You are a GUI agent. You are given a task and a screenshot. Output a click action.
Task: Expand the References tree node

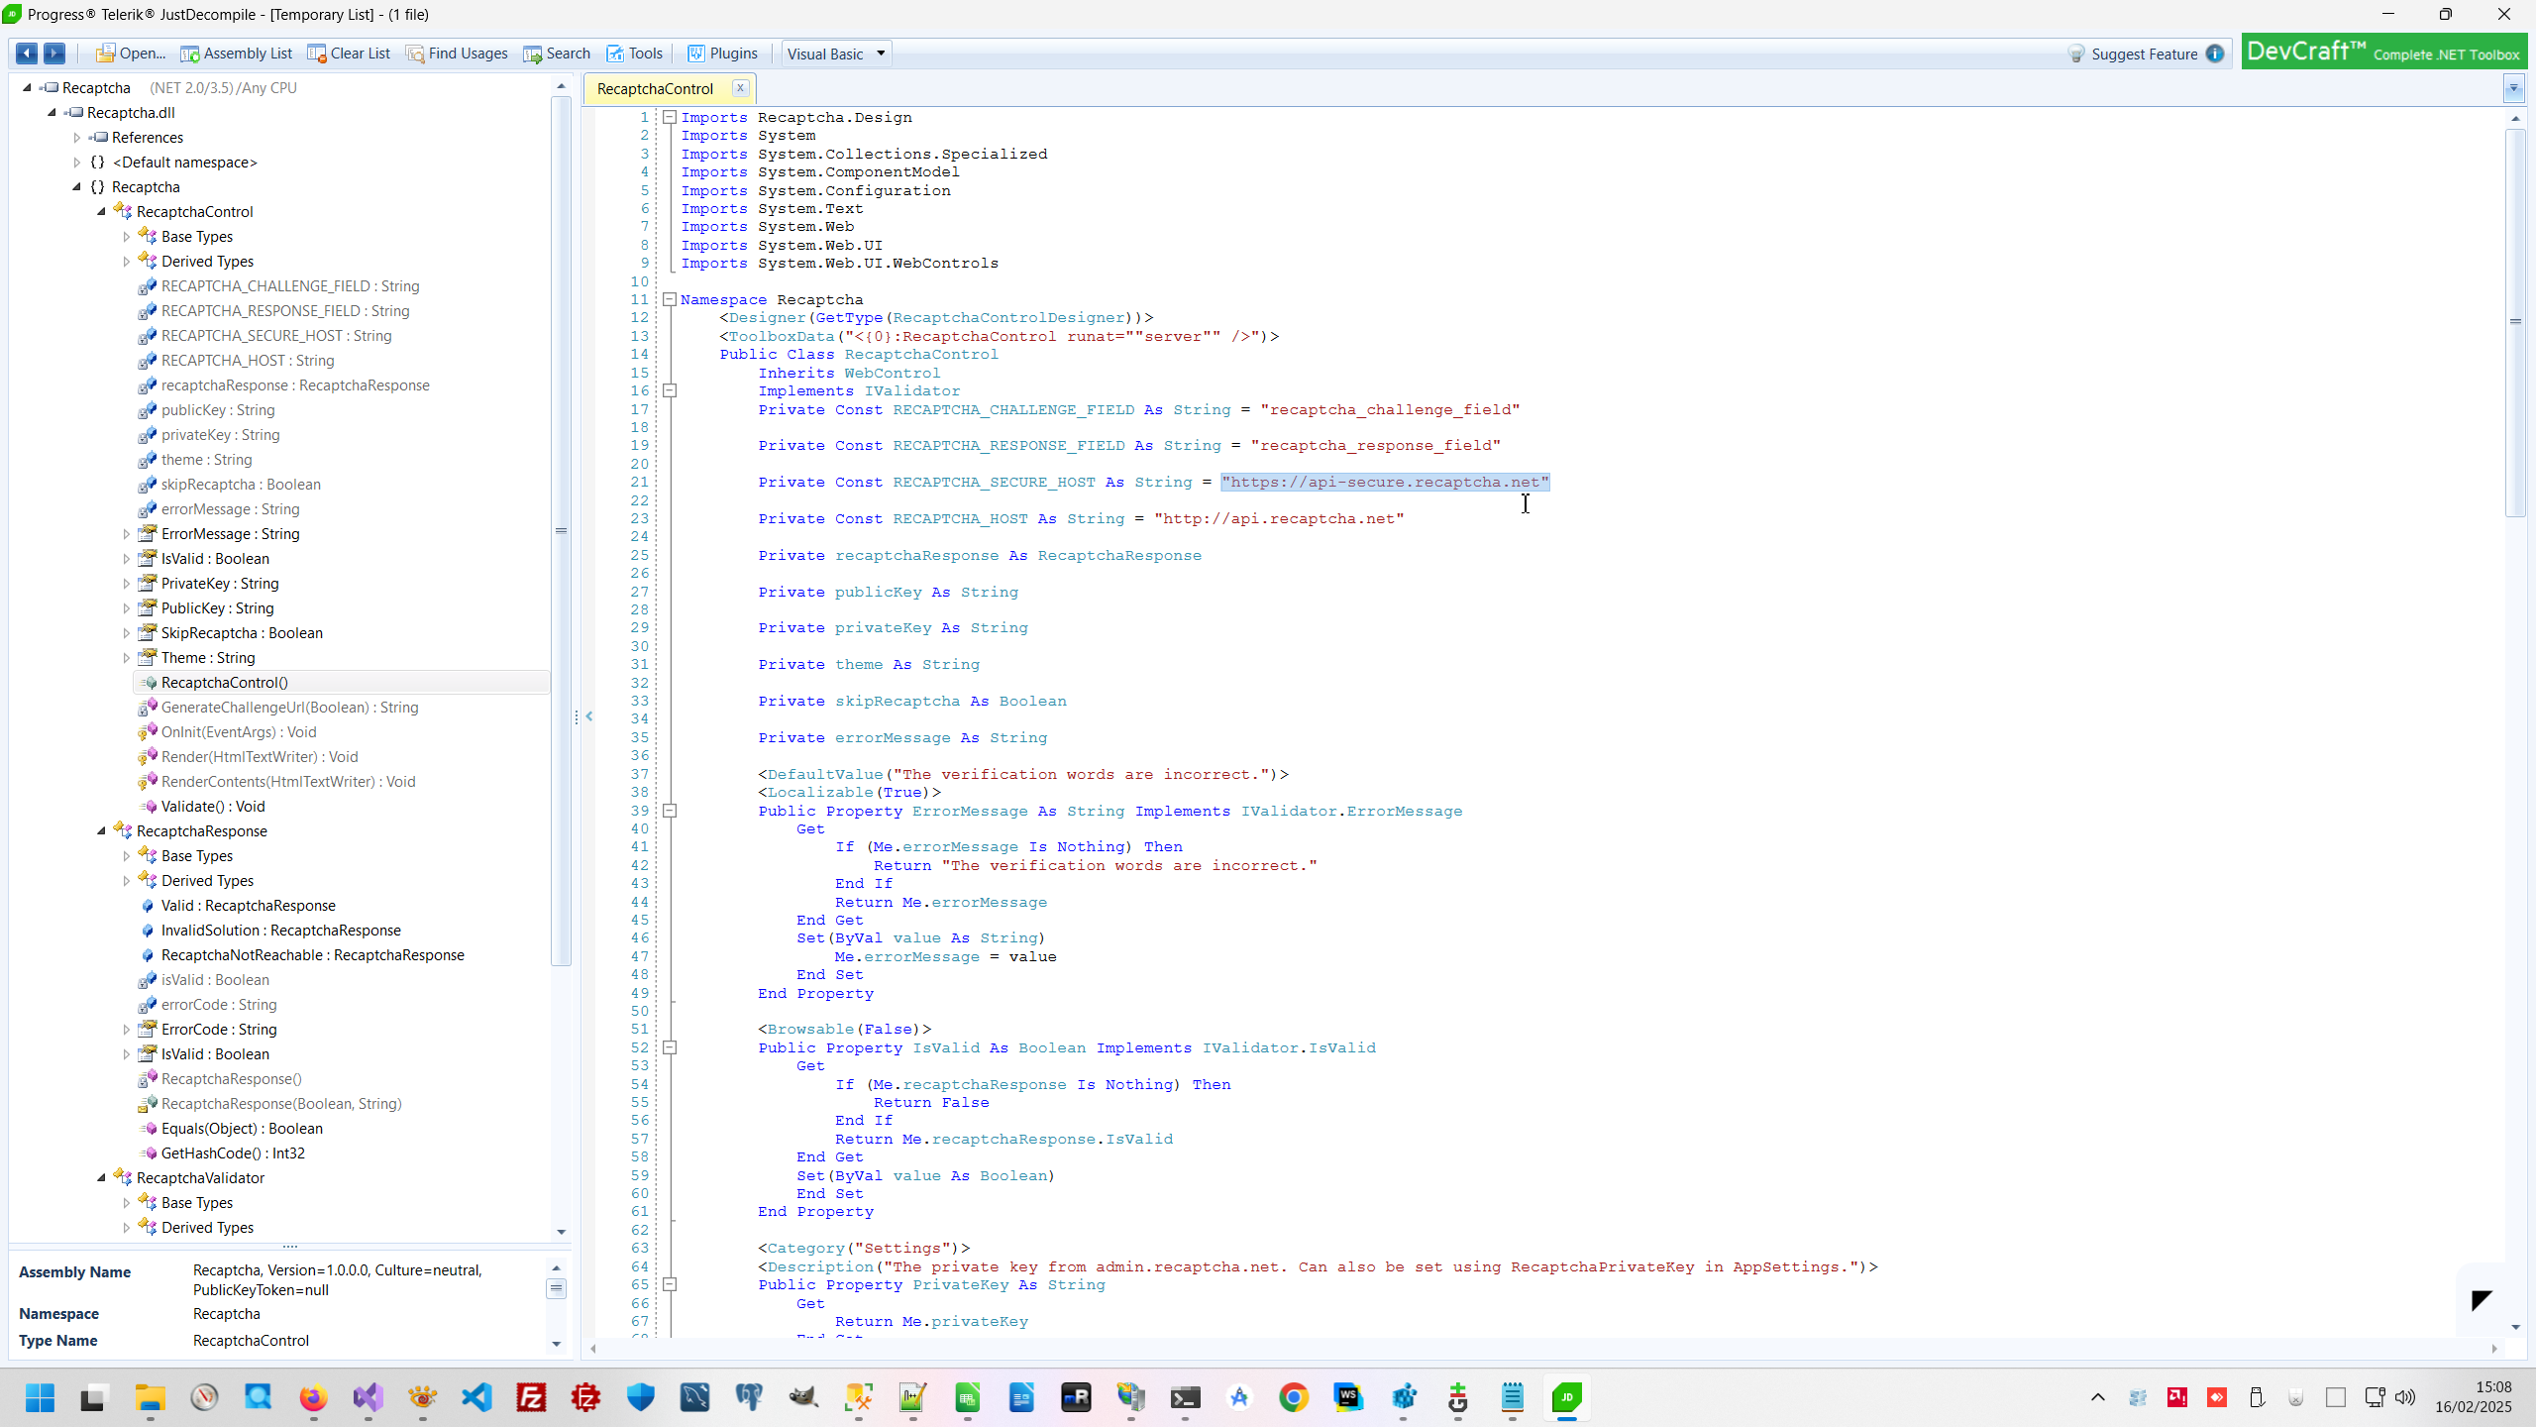[77, 138]
